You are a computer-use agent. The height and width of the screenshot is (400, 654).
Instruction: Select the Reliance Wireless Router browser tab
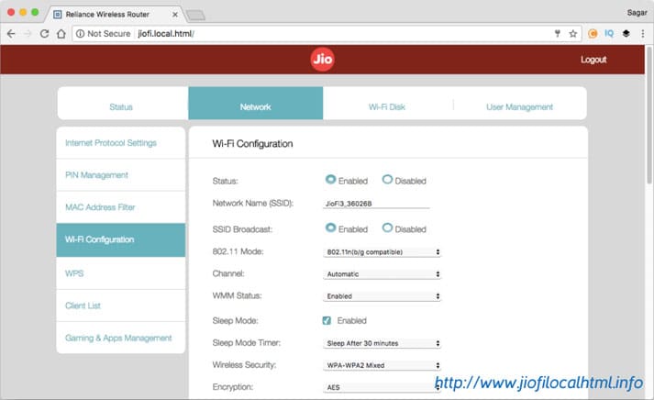114,15
